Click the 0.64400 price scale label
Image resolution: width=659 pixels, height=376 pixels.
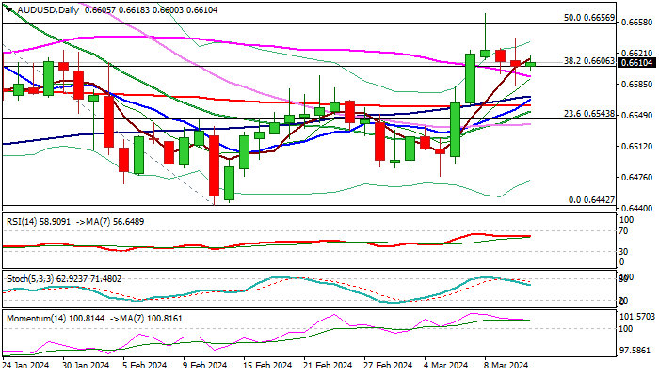[x=636, y=208]
